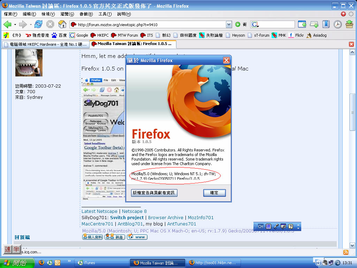Image resolution: width=357 pixels, height=268 pixels.
Task: Open the Browser Archive link
Action: [x=166, y=217]
